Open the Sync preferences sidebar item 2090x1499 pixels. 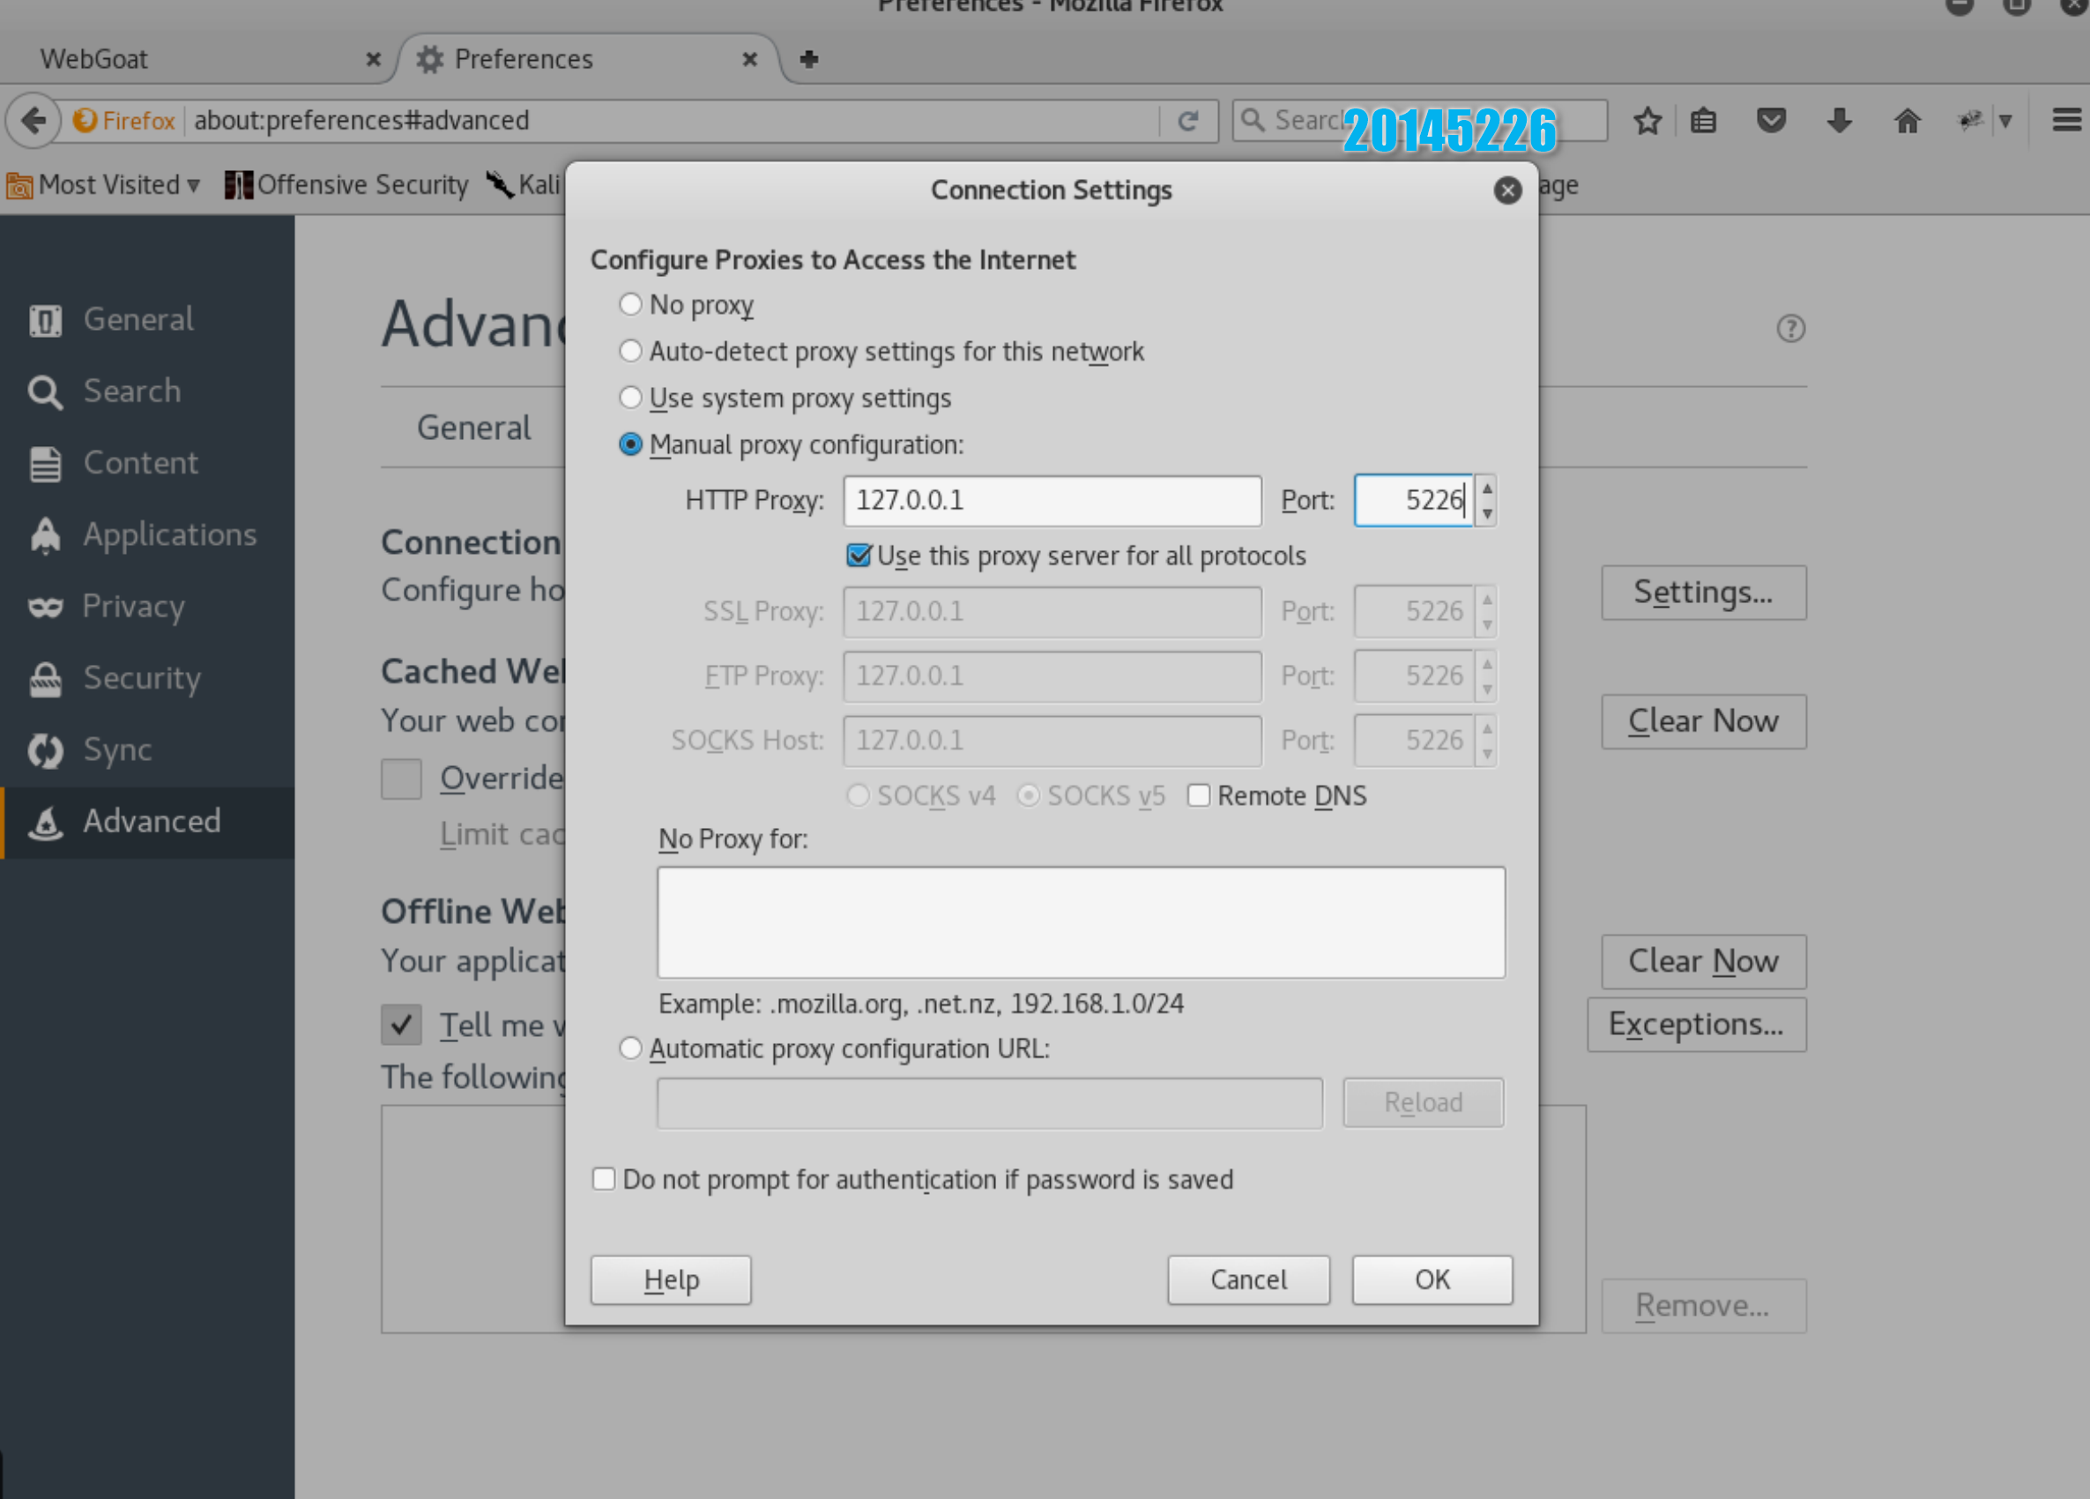tap(147, 750)
